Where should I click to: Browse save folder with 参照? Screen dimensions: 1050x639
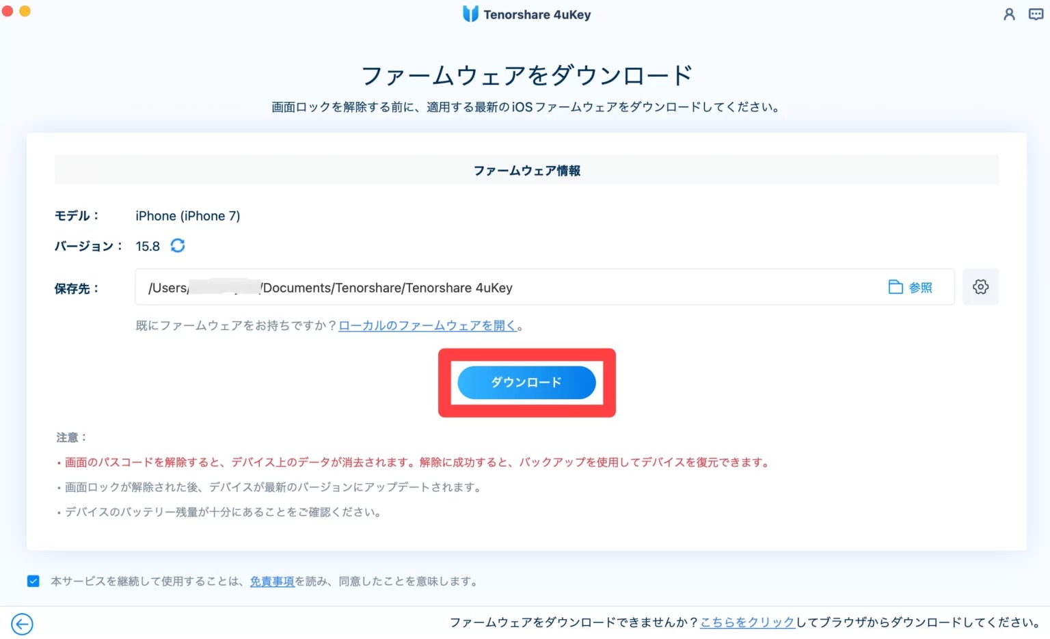(910, 288)
